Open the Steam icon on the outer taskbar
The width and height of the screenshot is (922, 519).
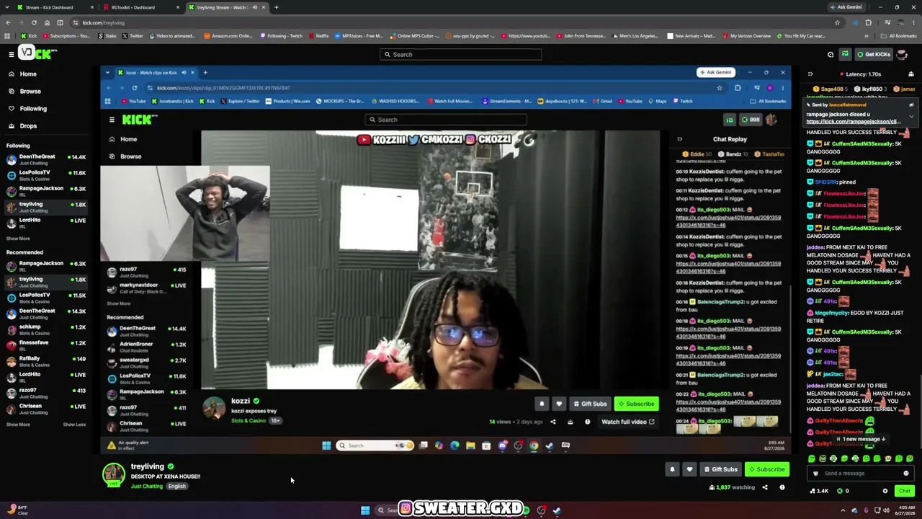(x=557, y=510)
